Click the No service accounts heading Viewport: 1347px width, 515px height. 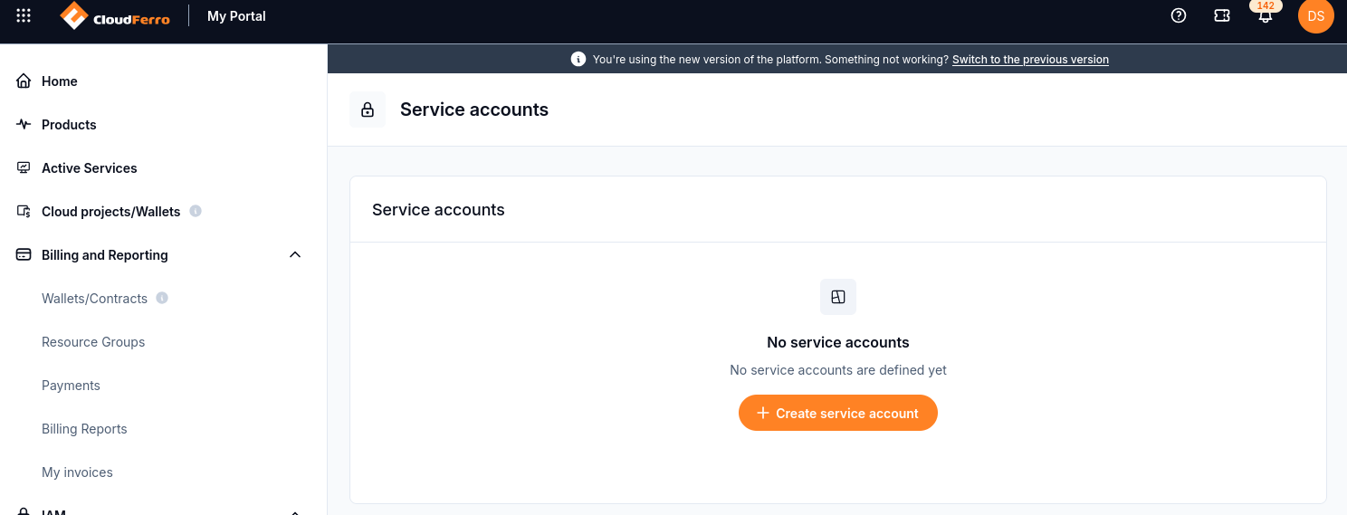(838, 342)
